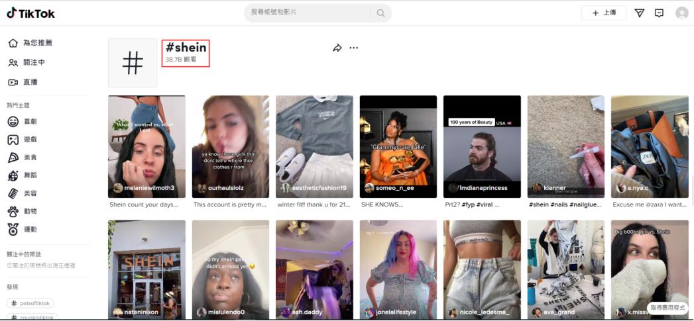Click caption 'This account is pretty m...'
694x321 pixels.
(x=230, y=205)
